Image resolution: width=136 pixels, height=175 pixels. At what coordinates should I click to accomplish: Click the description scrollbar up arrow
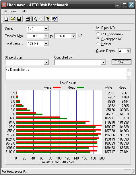tap(129, 70)
